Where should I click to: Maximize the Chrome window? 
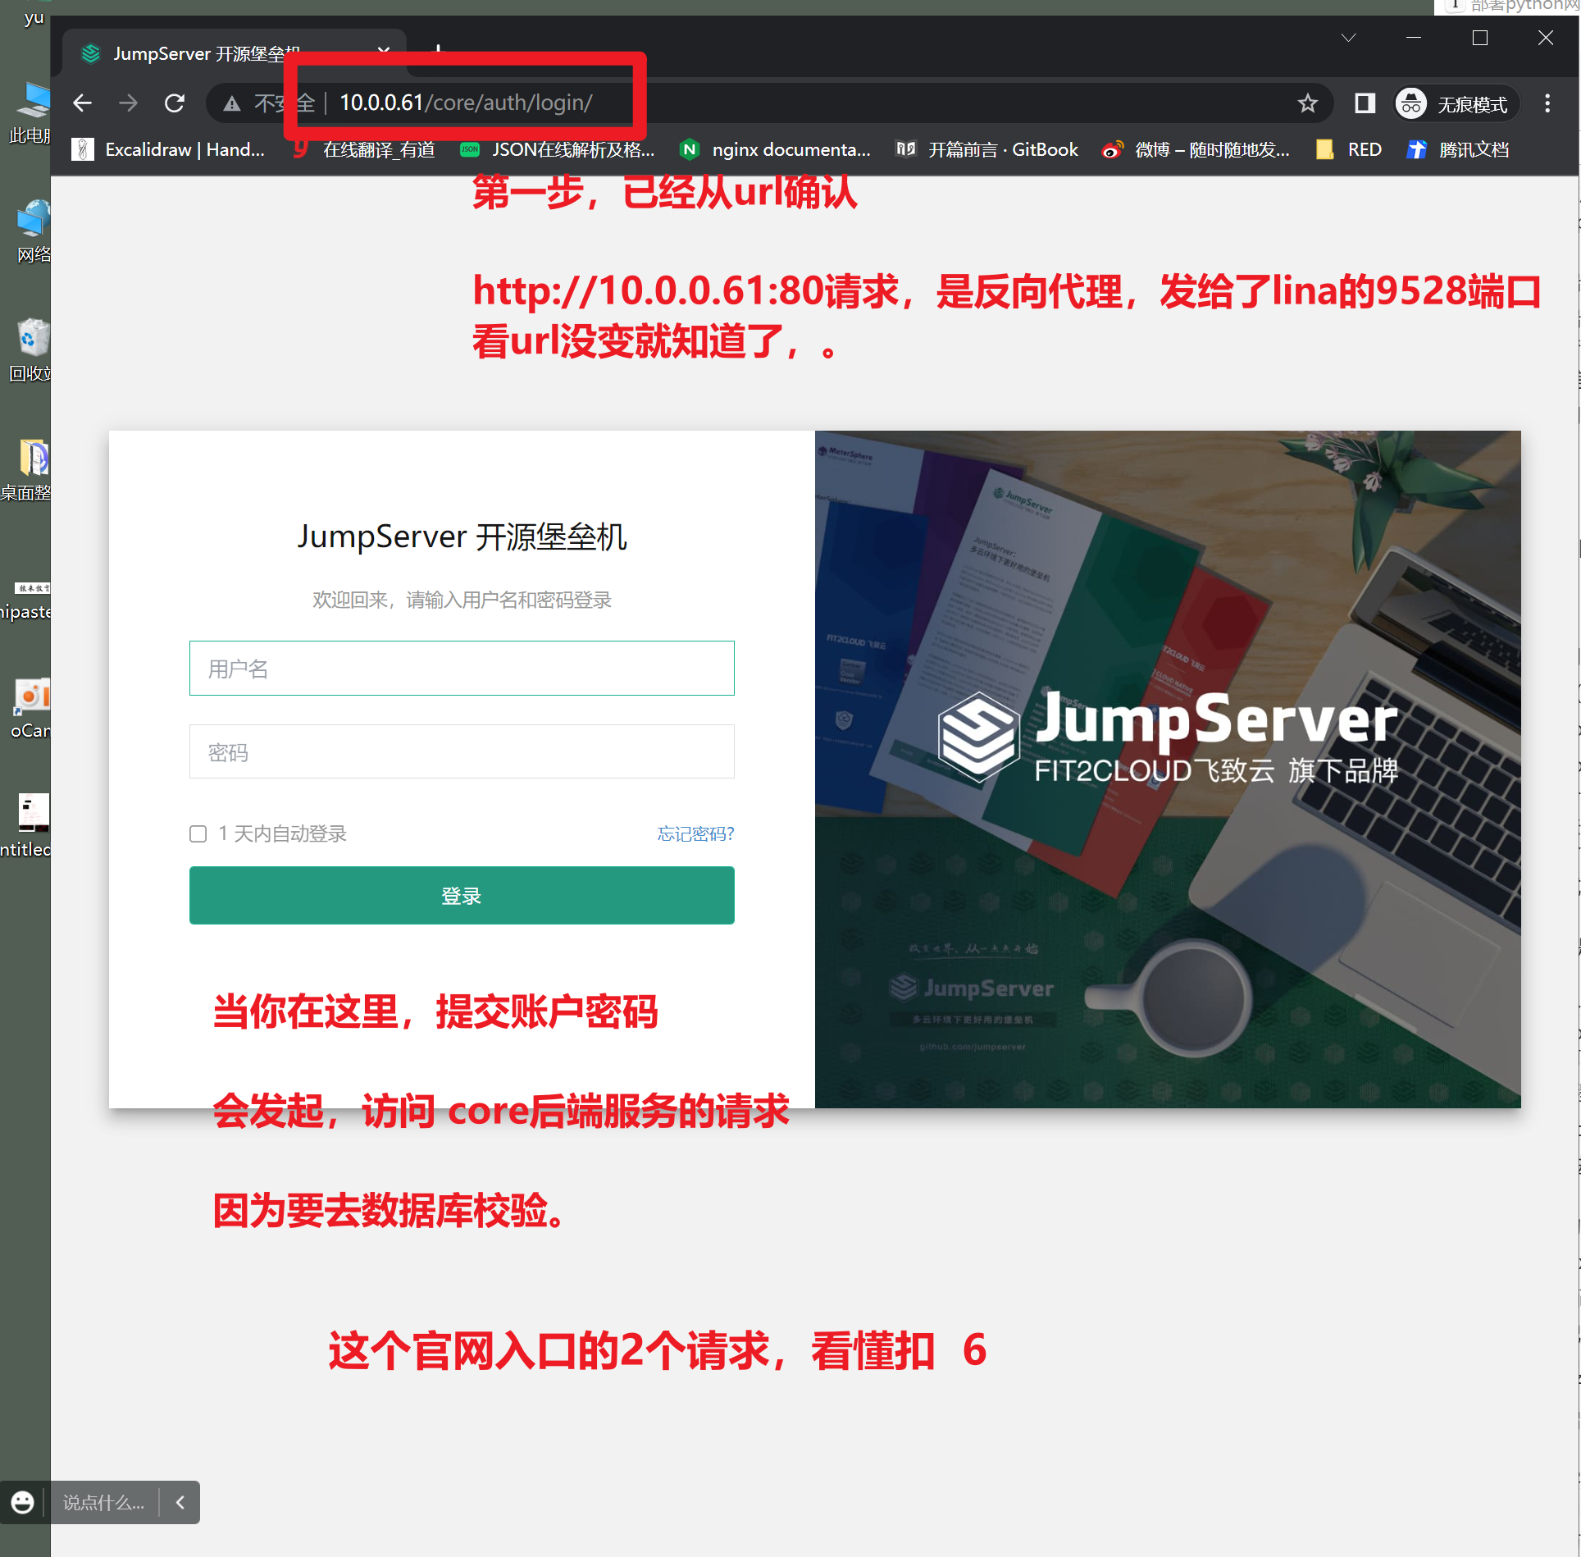[1479, 38]
